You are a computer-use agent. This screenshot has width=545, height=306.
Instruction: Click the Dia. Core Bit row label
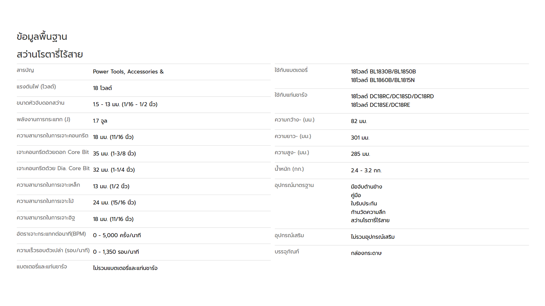click(x=53, y=168)
